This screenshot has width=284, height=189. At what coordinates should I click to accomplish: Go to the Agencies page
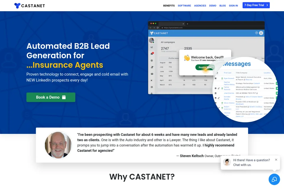200,6
